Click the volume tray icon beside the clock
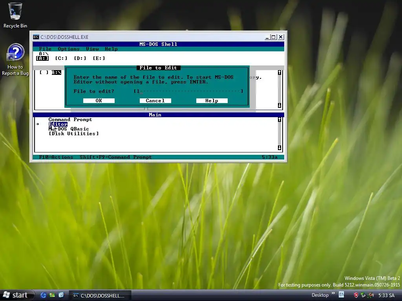Image resolution: width=402 pixels, height=301 pixels. click(371, 295)
